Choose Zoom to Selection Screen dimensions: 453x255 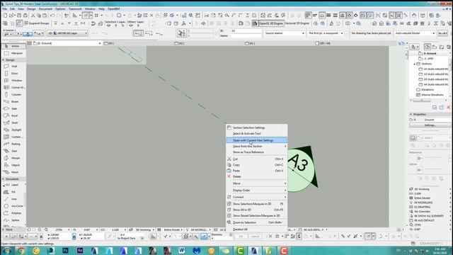pos(256,222)
